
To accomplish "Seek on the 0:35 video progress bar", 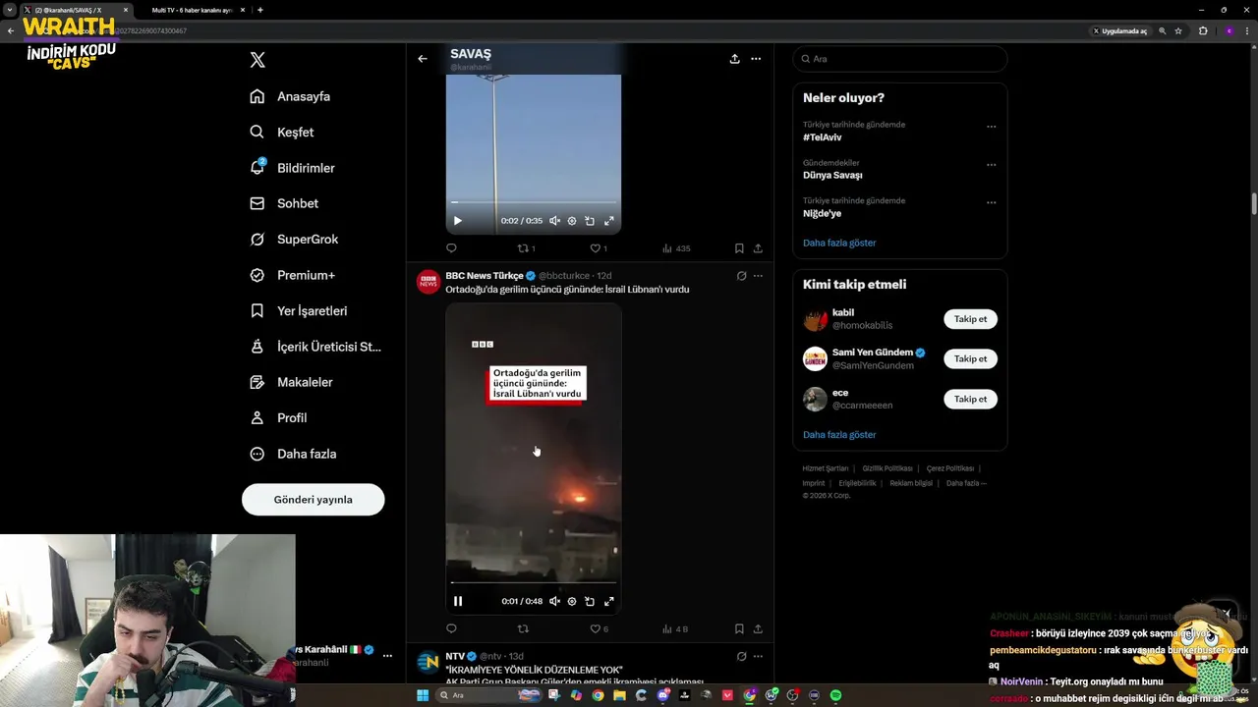I will [x=534, y=202].
